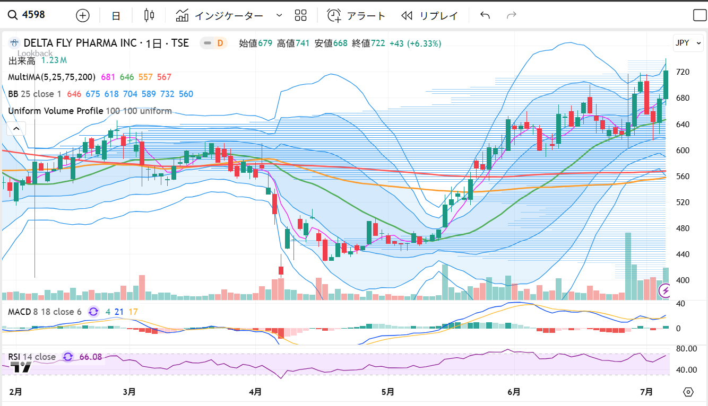Click the indicators chart-line icon
Image resolution: width=708 pixels, height=406 pixels.
click(x=183, y=15)
